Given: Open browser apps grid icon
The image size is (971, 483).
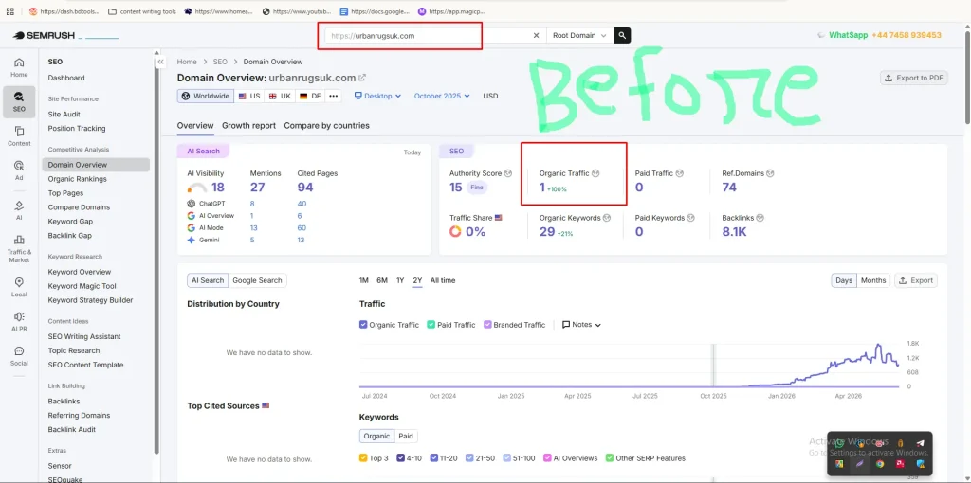Looking at the screenshot, I should tap(10, 11).
